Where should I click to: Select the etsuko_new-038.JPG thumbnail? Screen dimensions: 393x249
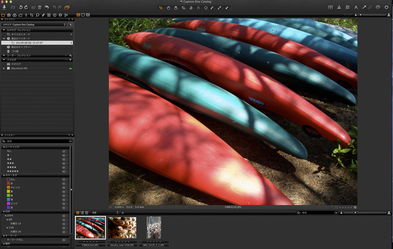122,227
